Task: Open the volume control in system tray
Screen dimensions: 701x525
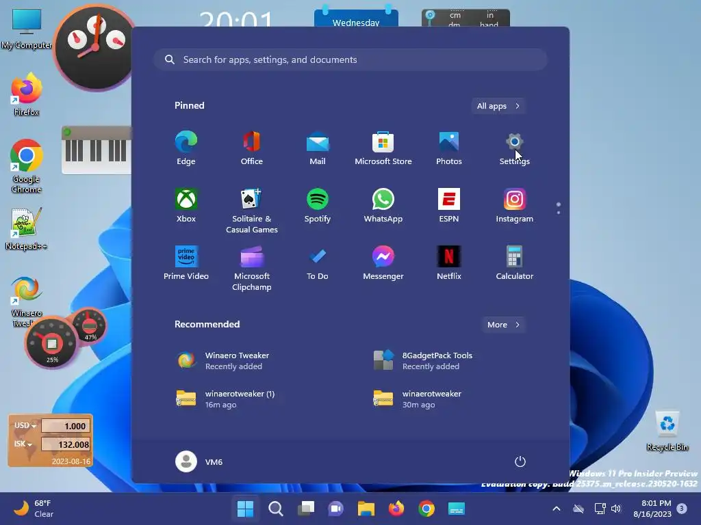Action: pyautogui.click(x=616, y=509)
